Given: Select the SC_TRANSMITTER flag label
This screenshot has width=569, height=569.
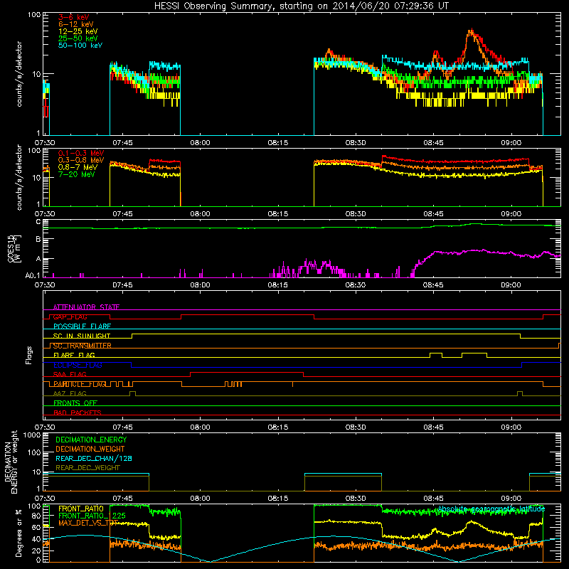Looking at the screenshot, I should click(82, 346).
